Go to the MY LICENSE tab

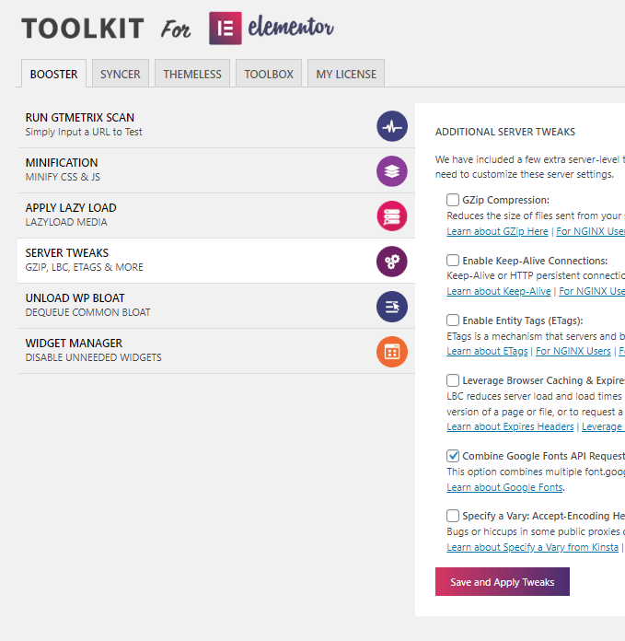(346, 74)
